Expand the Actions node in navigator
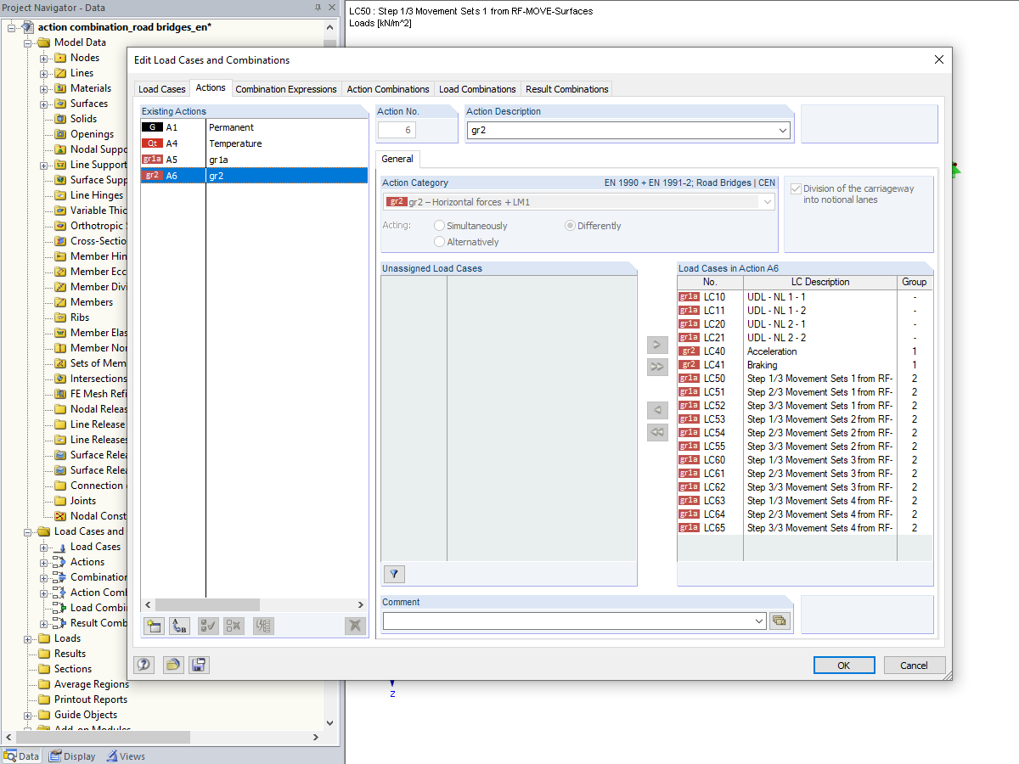Viewport: 1019px width, 764px height. point(44,562)
